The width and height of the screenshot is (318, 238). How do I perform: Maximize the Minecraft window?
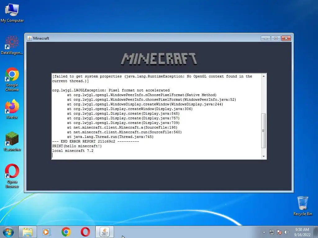pos(276,38)
